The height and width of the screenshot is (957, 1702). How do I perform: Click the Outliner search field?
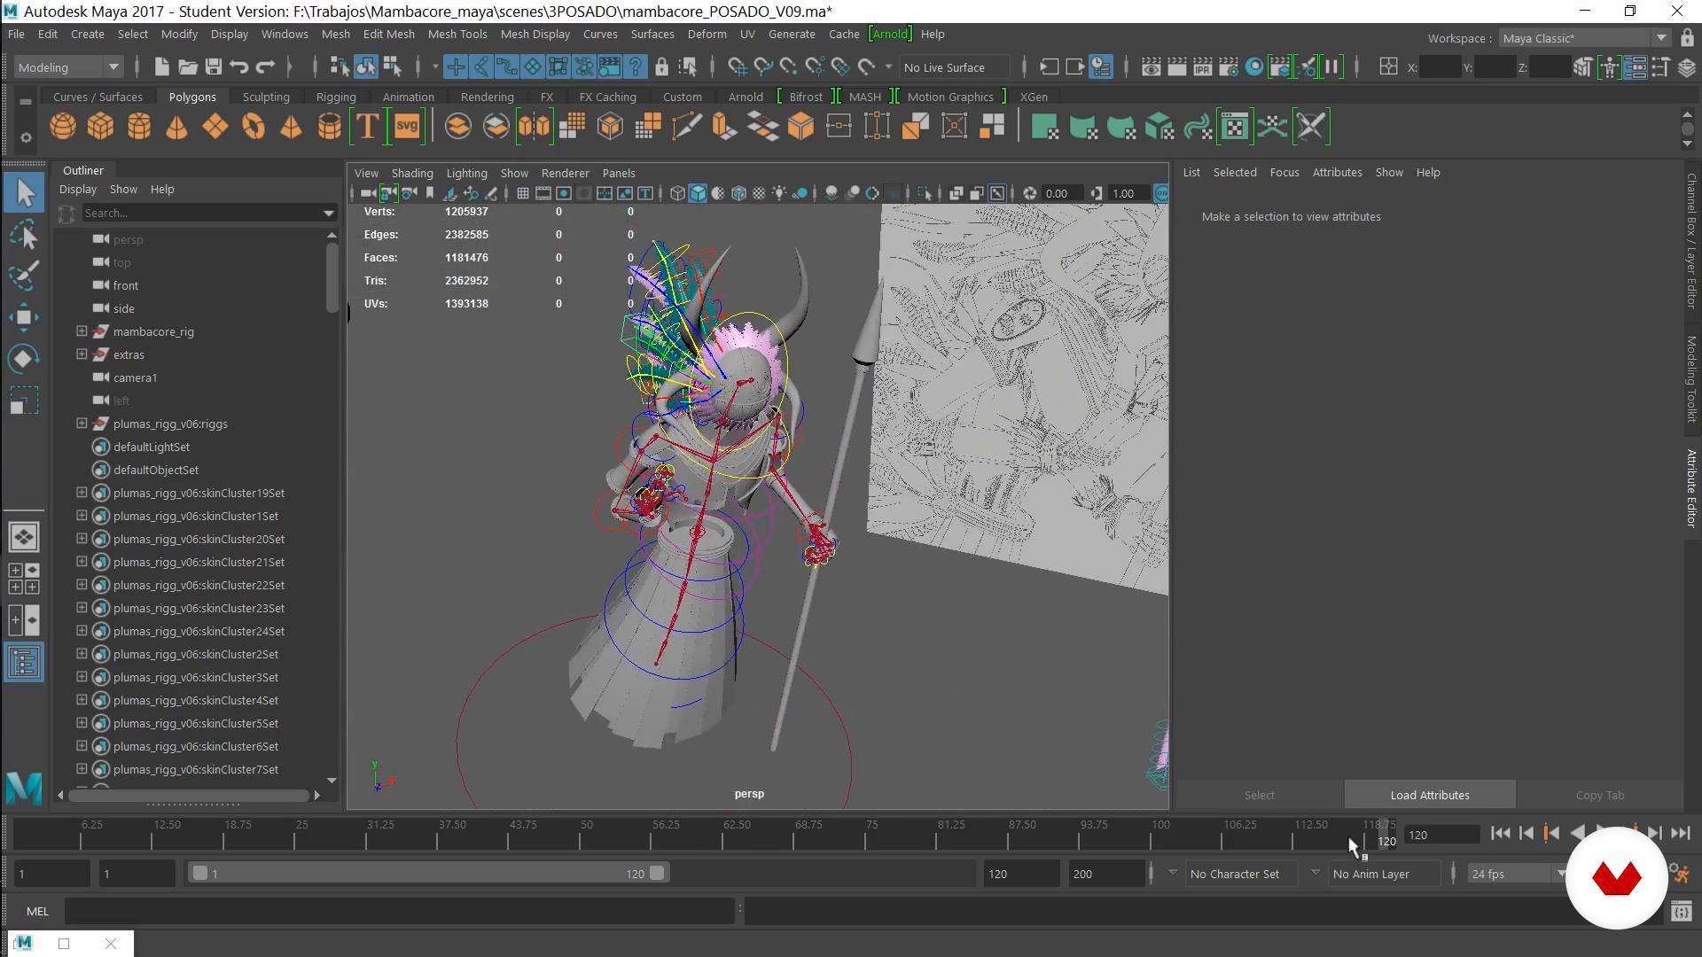[x=202, y=214]
